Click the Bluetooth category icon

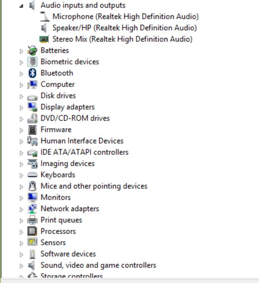click(x=32, y=73)
